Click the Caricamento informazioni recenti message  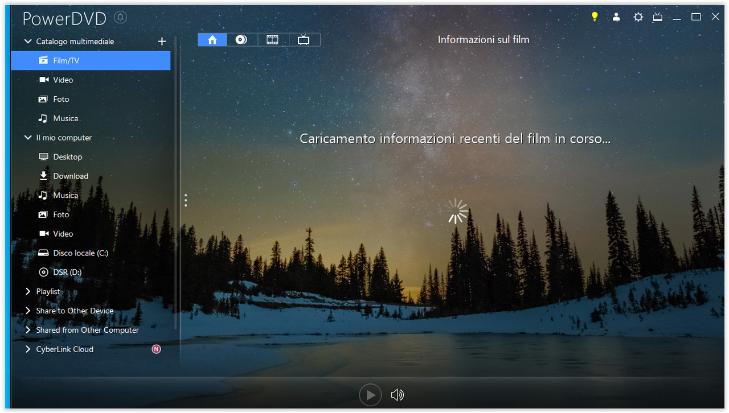point(455,138)
